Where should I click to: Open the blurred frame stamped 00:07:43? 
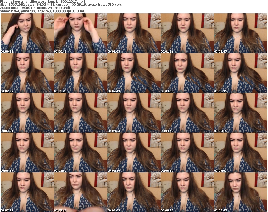81,192
